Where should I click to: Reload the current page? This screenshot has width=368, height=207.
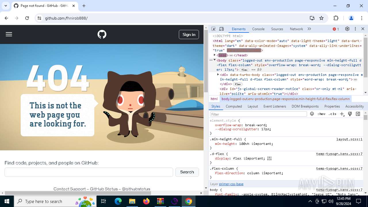[27, 18]
